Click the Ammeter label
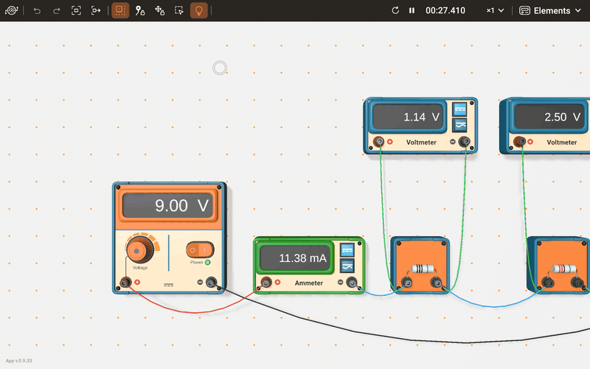This screenshot has width=590, height=369. pos(309,283)
